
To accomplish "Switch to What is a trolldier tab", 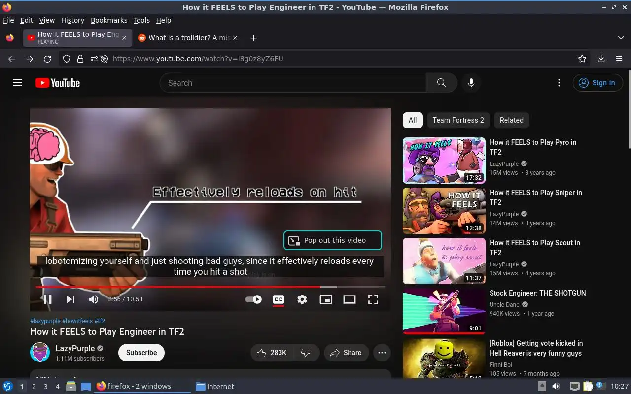I will [x=187, y=38].
